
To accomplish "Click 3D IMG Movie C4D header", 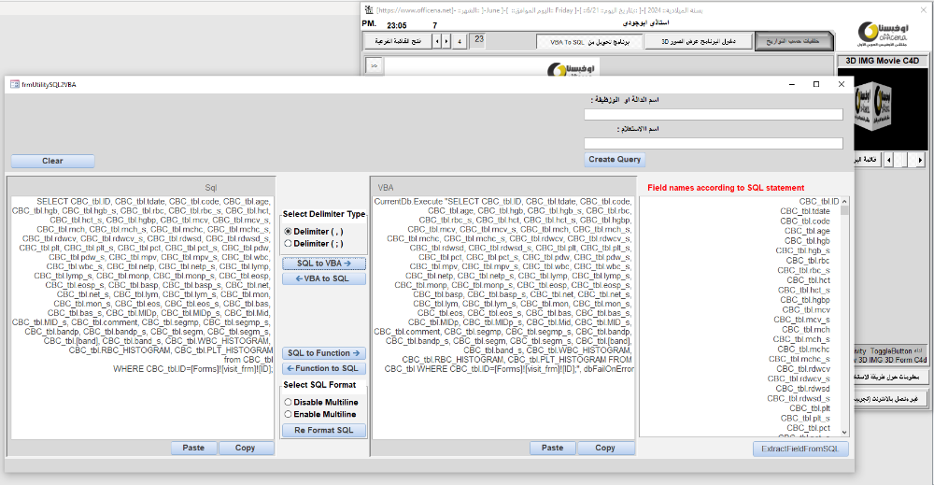I will [883, 61].
